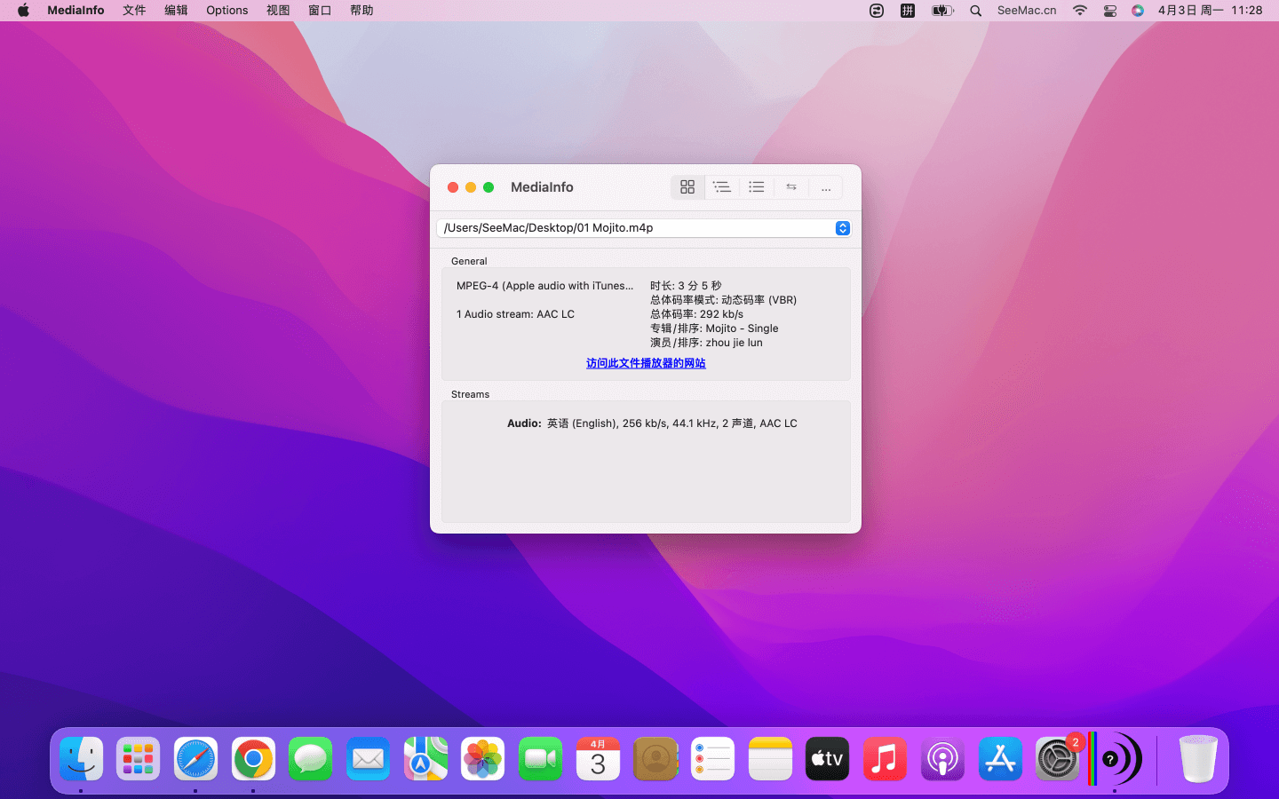
Task: Select the indented tree view icon
Action: [721, 187]
